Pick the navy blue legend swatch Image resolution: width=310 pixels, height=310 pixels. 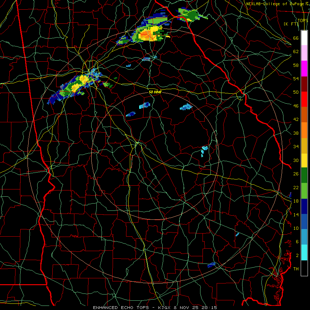304,206
